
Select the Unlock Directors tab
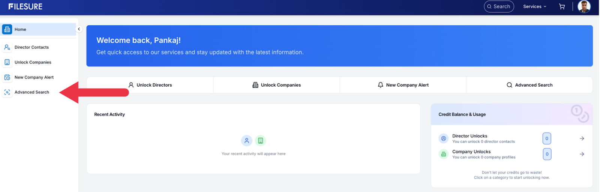150,85
